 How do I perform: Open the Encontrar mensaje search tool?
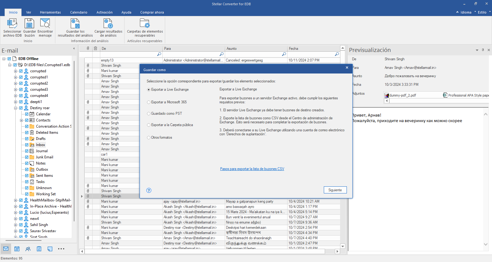click(45, 28)
